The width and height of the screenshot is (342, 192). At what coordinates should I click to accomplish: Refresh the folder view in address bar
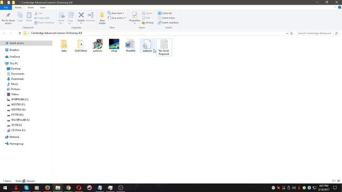click(291, 33)
